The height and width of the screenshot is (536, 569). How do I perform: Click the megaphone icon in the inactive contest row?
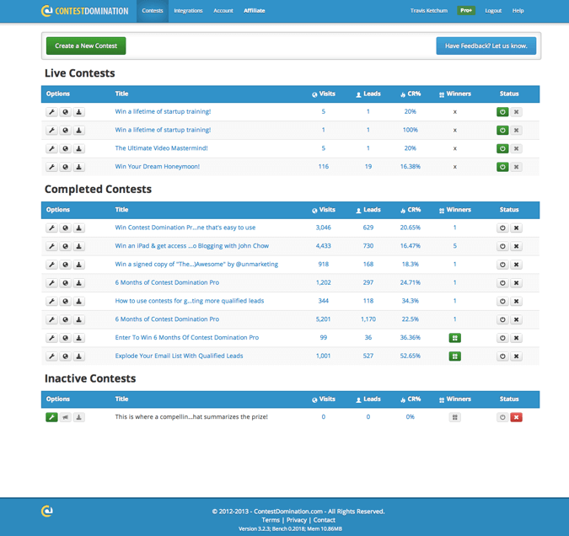pos(65,417)
